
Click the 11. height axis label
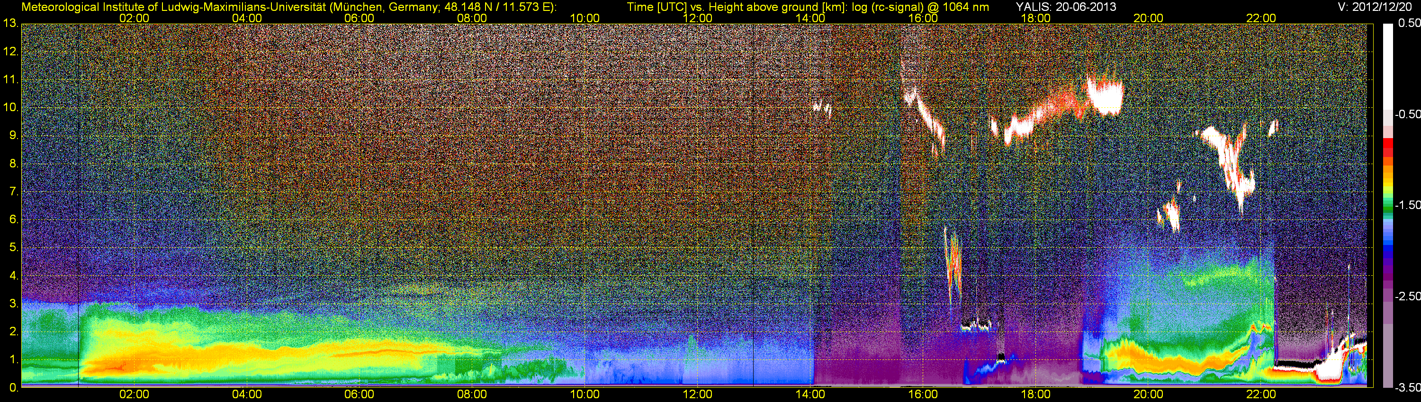point(11,80)
